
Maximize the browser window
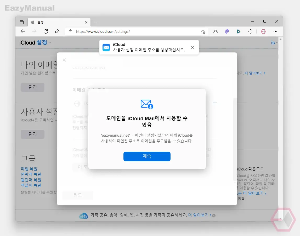pos(265,21)
